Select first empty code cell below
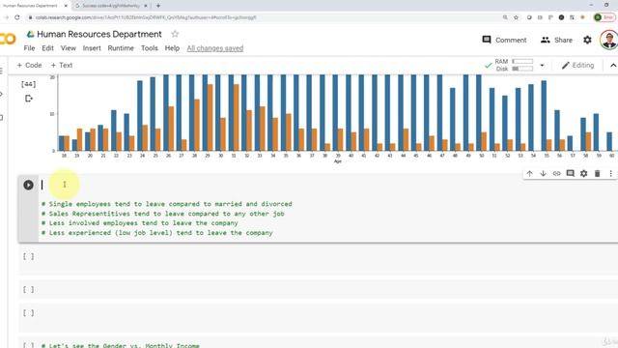Image resolution: width=618 pixels, height=348 pixels. pos(319,261)
